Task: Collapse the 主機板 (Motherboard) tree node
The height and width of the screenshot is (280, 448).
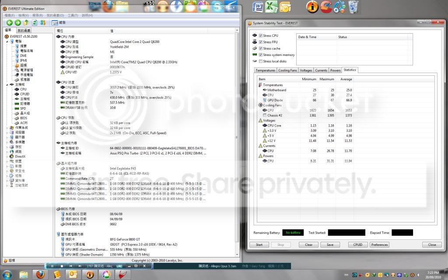Action: 7,84
